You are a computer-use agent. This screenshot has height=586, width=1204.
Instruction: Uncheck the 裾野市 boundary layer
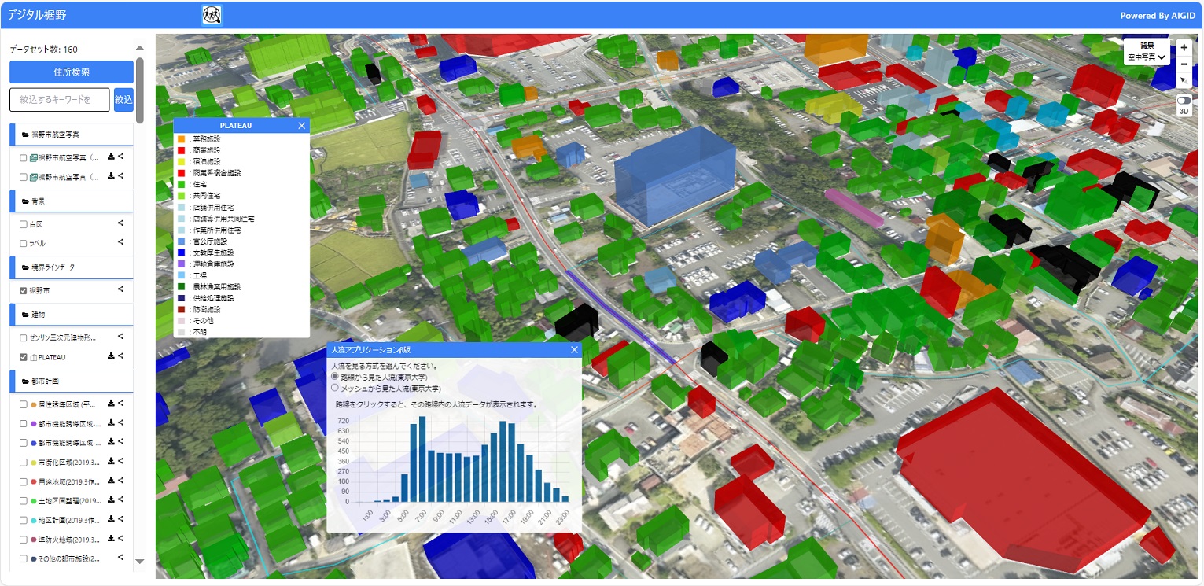[24, 290]
